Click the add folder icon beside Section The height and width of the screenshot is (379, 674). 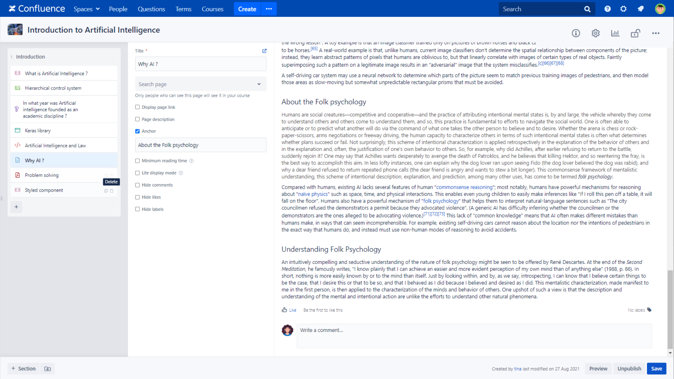coord(47,369)
